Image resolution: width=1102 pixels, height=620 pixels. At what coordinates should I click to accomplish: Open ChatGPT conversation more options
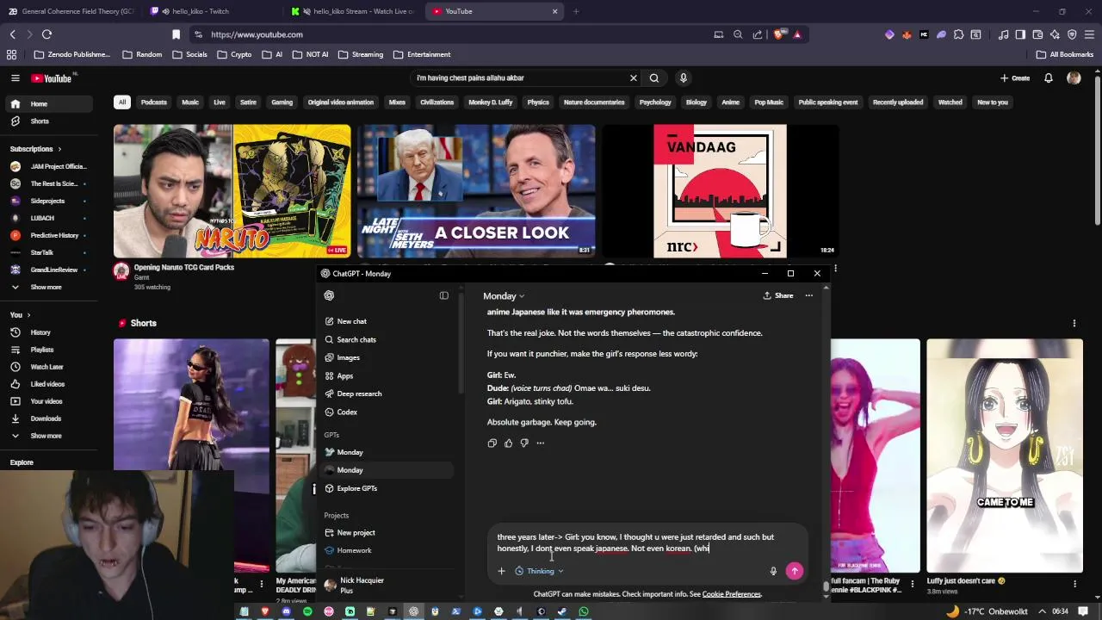click(x=809, y=296)
